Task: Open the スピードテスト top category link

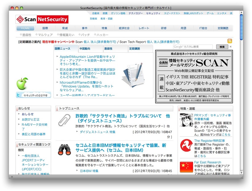Action: click(172, 13)
